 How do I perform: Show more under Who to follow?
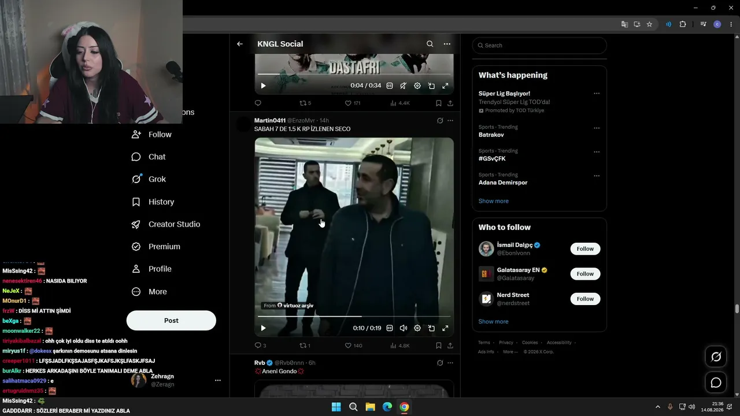tap(494, 322)
